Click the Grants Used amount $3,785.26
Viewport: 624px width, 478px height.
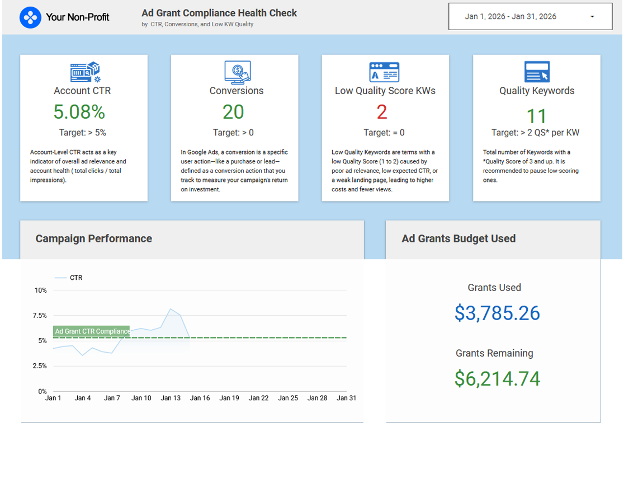[497, 313]
